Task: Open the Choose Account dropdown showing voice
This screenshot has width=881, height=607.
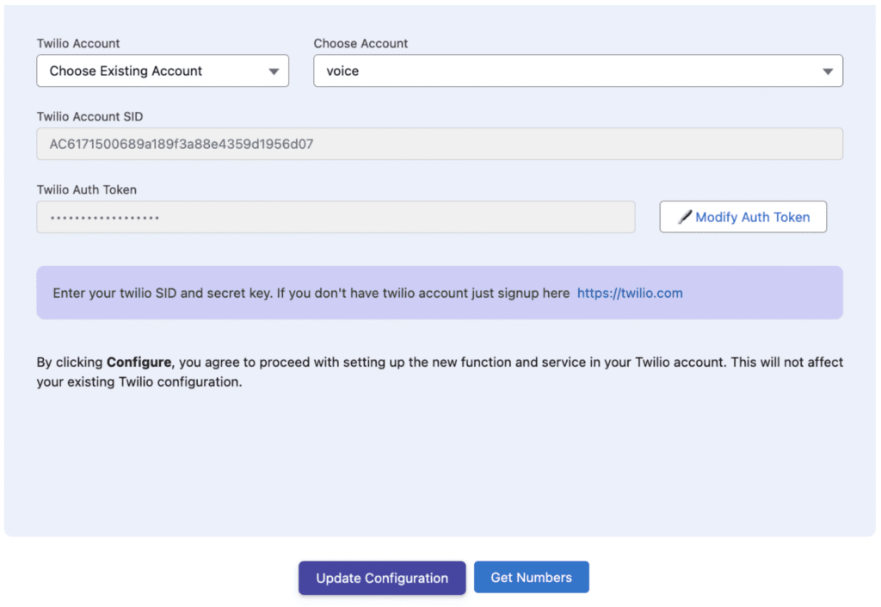Action: (577, 71)
